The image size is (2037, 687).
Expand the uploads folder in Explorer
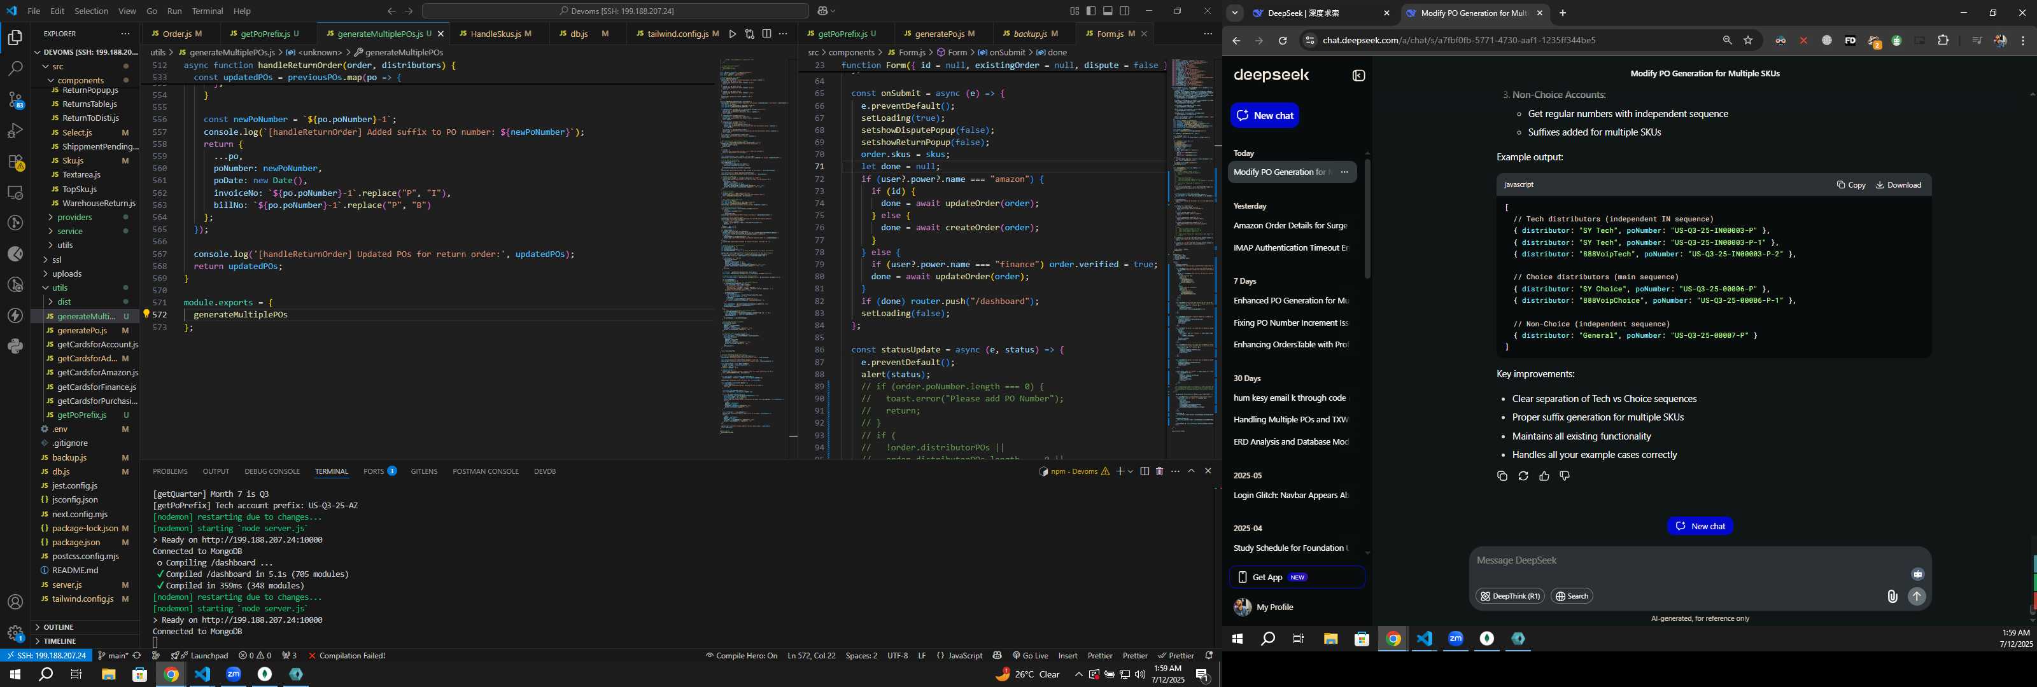85,274
